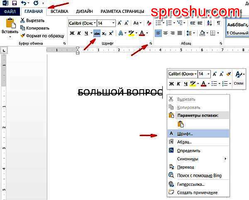This screenshot has height=200, width=249.
Task: Open the font name dropdown in the ribbon
Action: pos(95,23)
